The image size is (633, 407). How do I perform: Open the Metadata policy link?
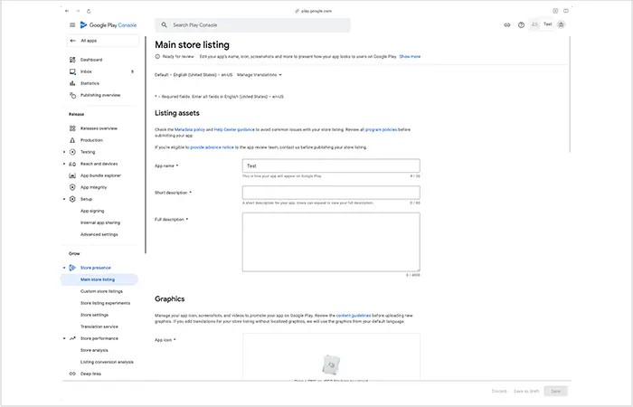pos(190,129)
